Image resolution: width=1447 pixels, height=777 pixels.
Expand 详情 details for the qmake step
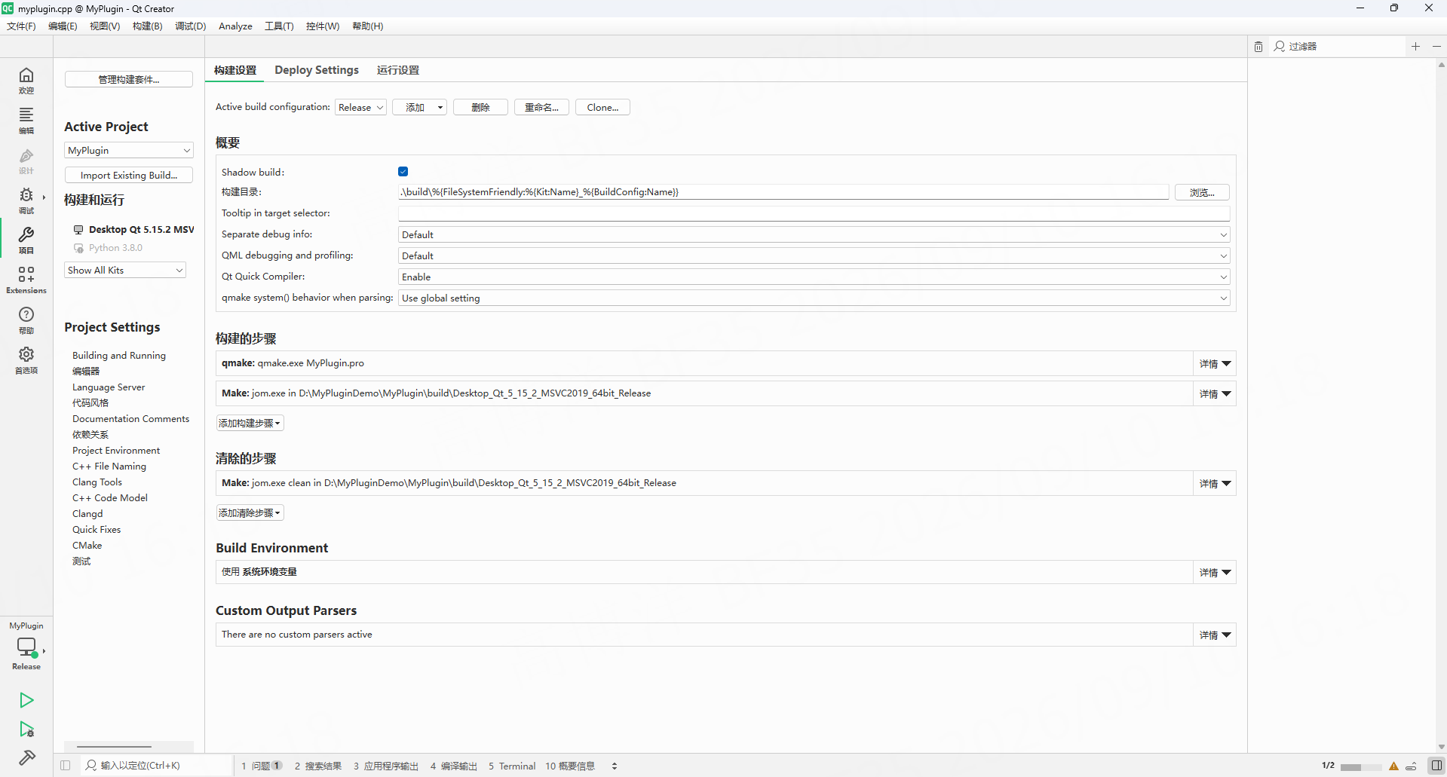[x=1215, y=364]
